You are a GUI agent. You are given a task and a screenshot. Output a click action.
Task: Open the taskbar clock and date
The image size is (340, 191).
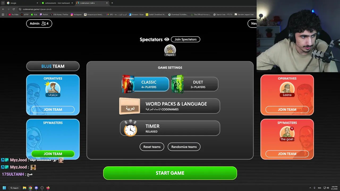tap(334, 188)
